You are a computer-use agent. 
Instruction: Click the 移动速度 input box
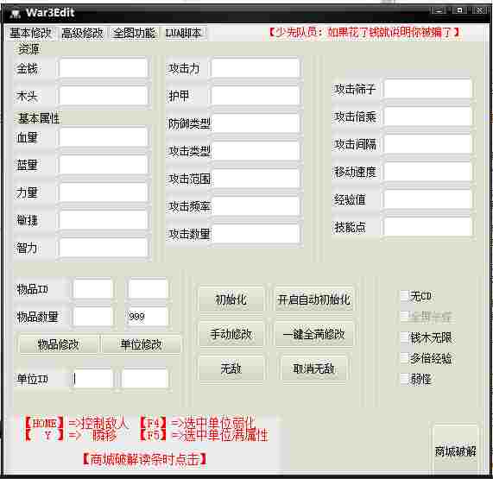427,172
